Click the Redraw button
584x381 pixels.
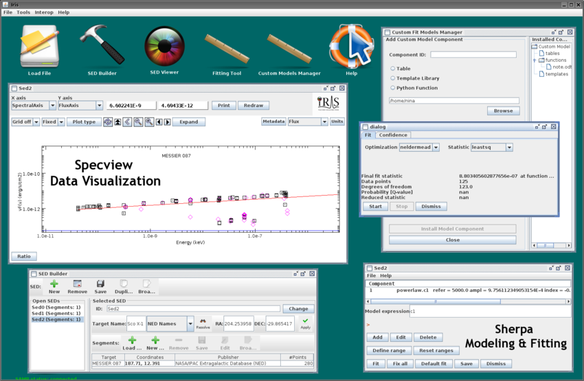point(254,106)
